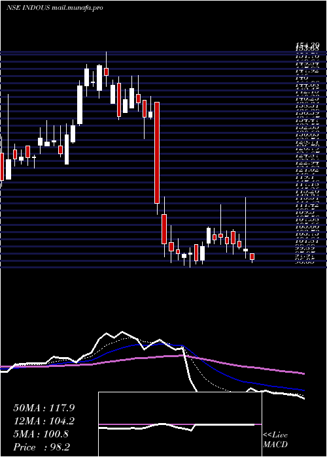This screenshot has height=457, width=327.
Task: Select the '50MA : 117.9' label
Action: (44, 408)
